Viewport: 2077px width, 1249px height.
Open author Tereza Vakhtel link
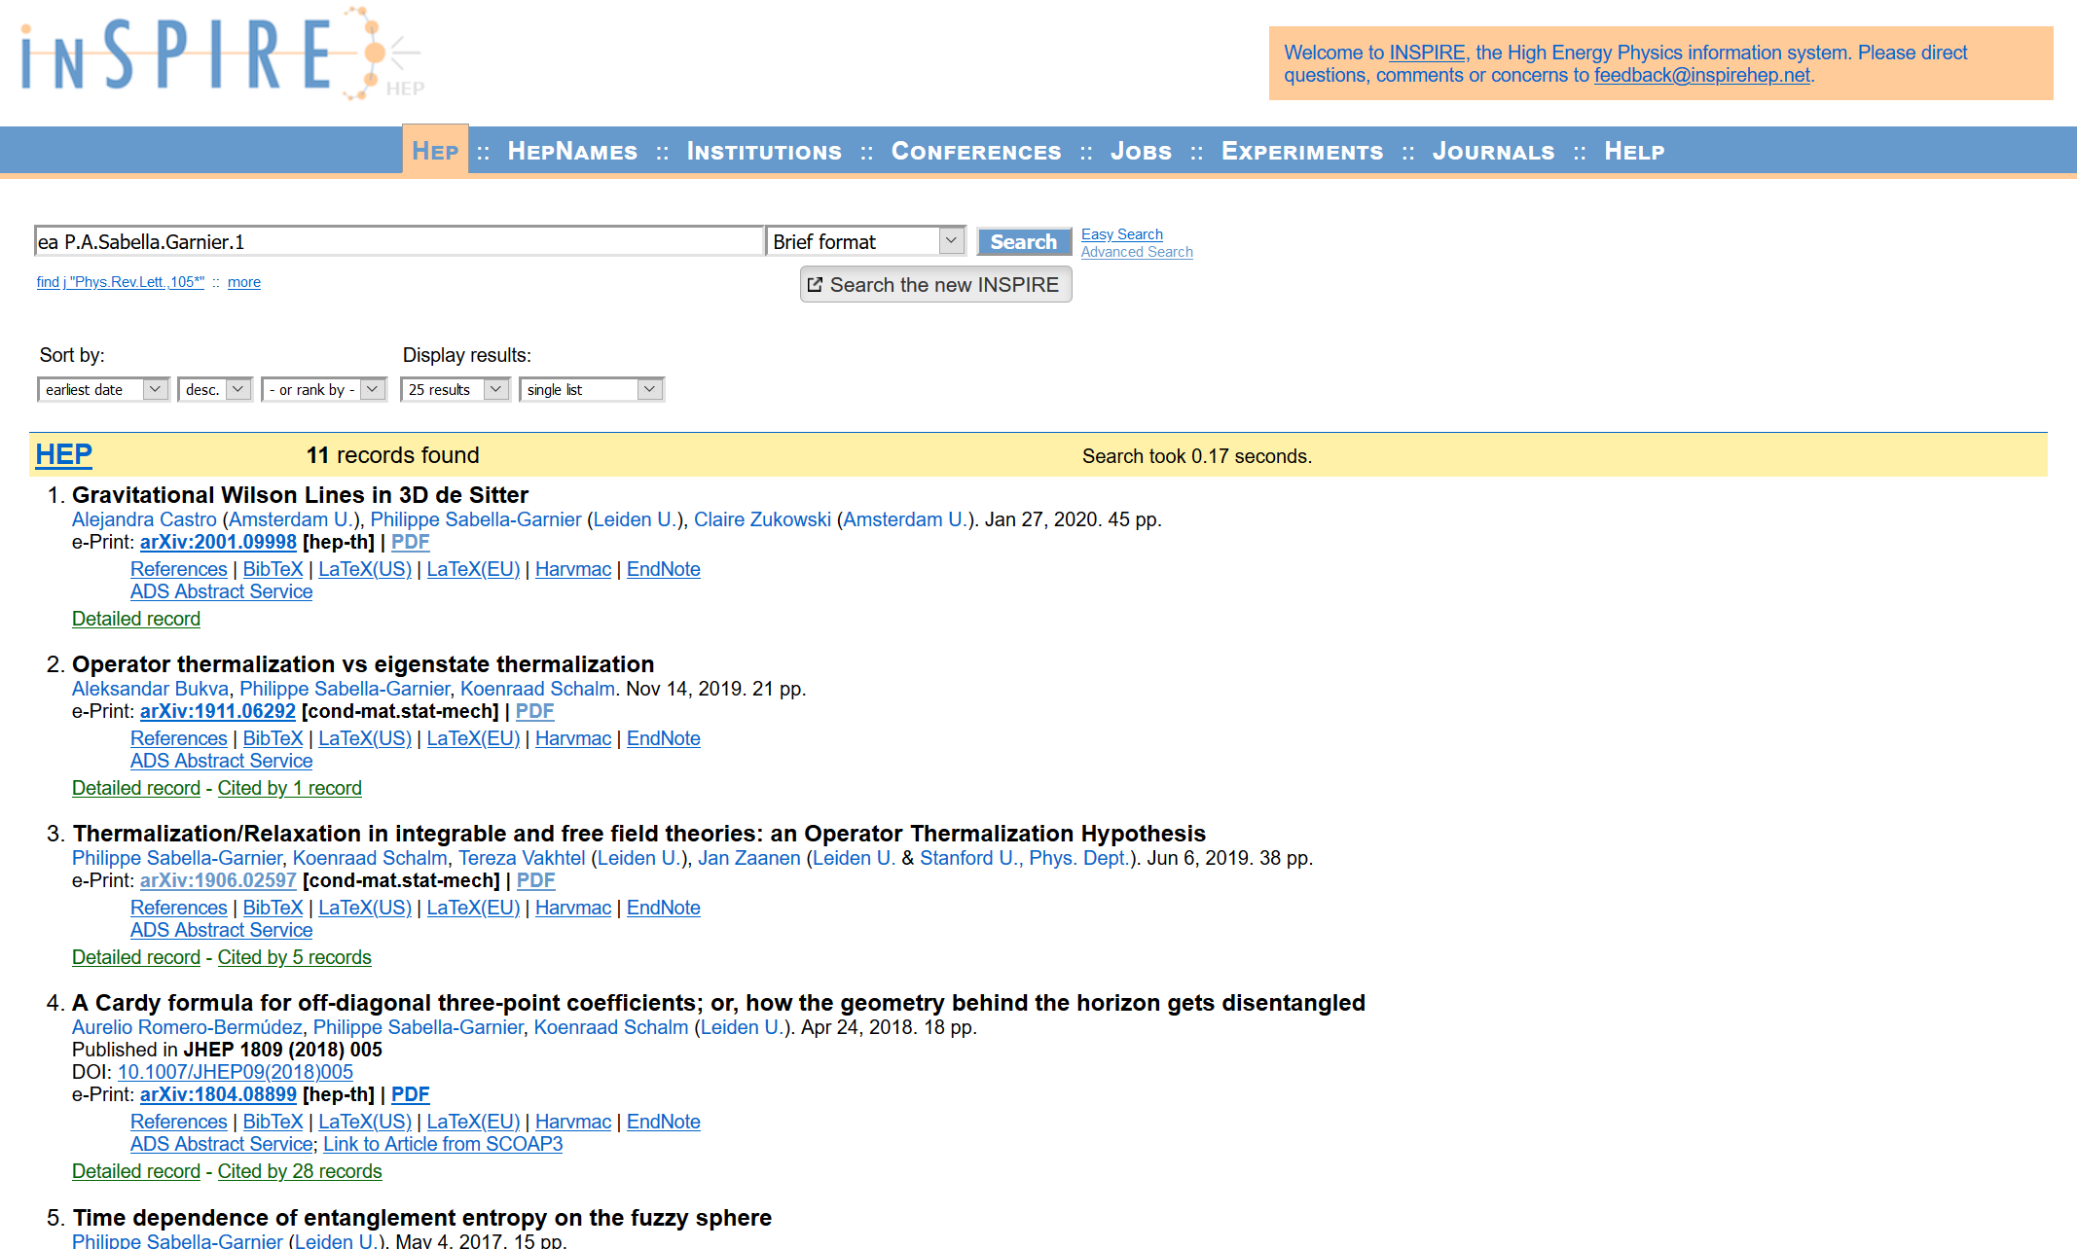tap(522, 858)
